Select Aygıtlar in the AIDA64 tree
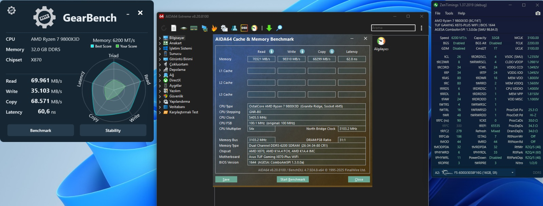This screenshot has width=543, height=206. 175,86
